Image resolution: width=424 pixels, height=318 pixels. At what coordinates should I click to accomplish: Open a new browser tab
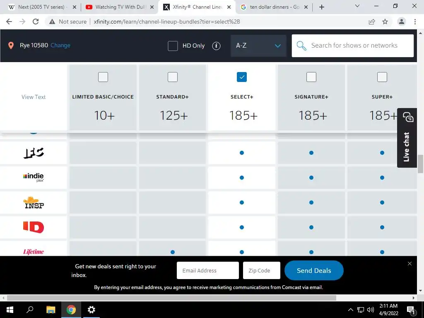(321, 7)
